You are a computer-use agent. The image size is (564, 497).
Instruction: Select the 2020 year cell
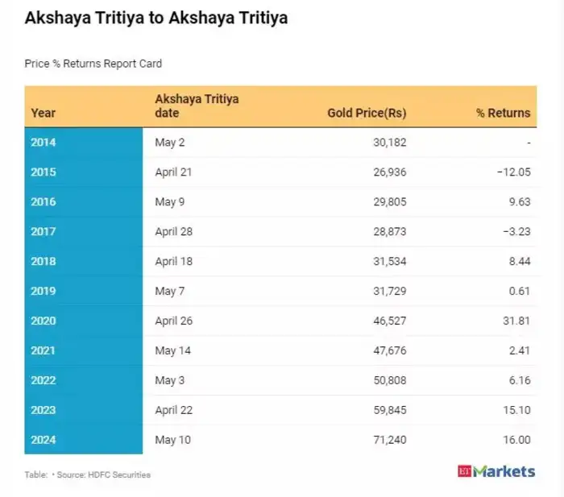pos(44,321)
